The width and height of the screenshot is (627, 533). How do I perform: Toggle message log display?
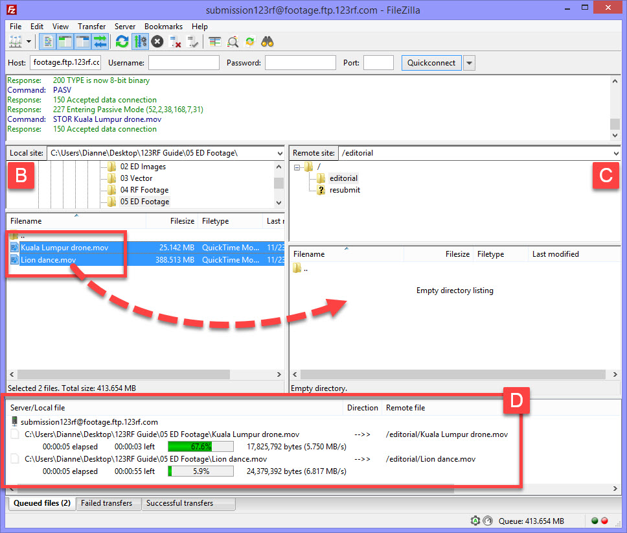48,41
